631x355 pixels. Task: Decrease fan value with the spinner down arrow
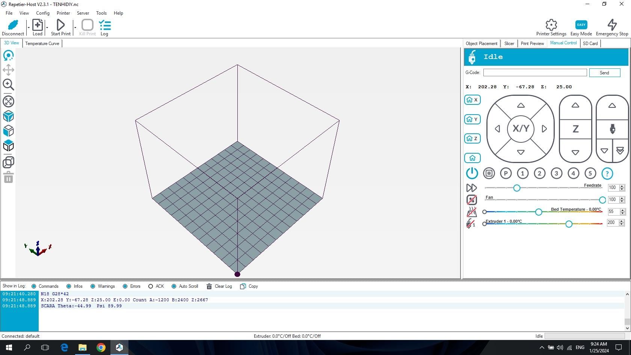click(622, 201)
